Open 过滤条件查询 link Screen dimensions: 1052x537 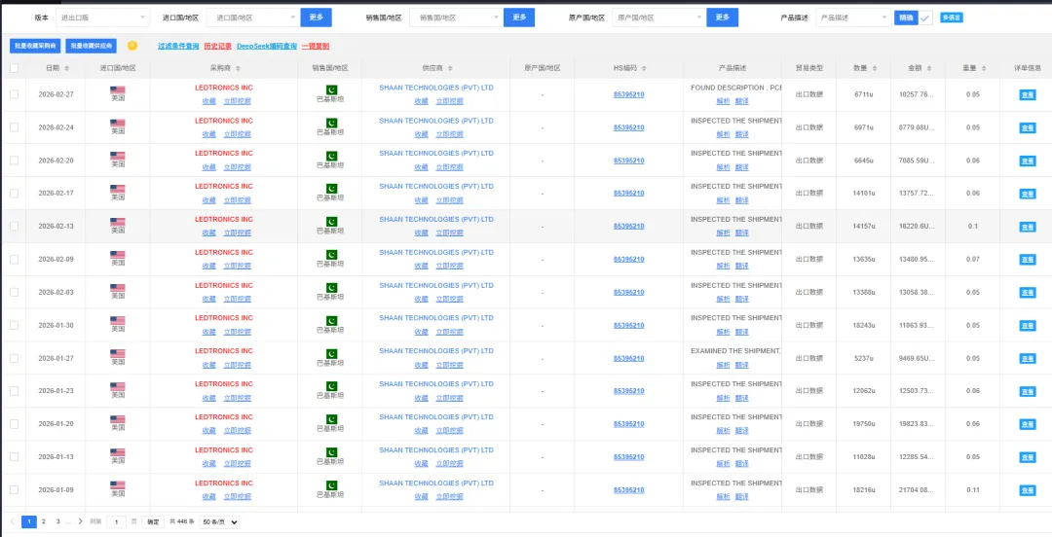click(178, 47)
